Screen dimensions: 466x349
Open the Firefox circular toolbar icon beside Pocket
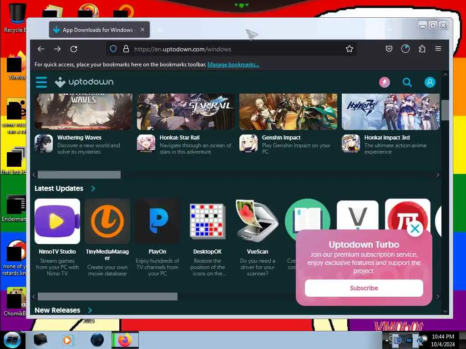pos(405,49)
